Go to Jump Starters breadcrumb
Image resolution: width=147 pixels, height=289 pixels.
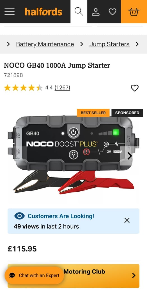tap(109, 44)
